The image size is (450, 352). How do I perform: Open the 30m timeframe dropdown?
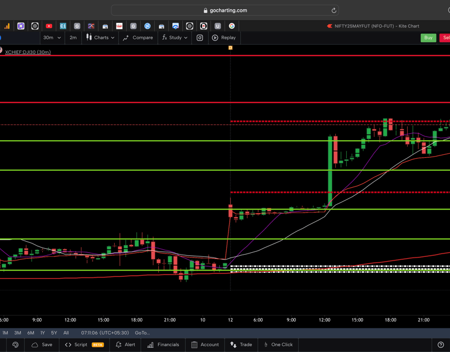pos(52,38)
